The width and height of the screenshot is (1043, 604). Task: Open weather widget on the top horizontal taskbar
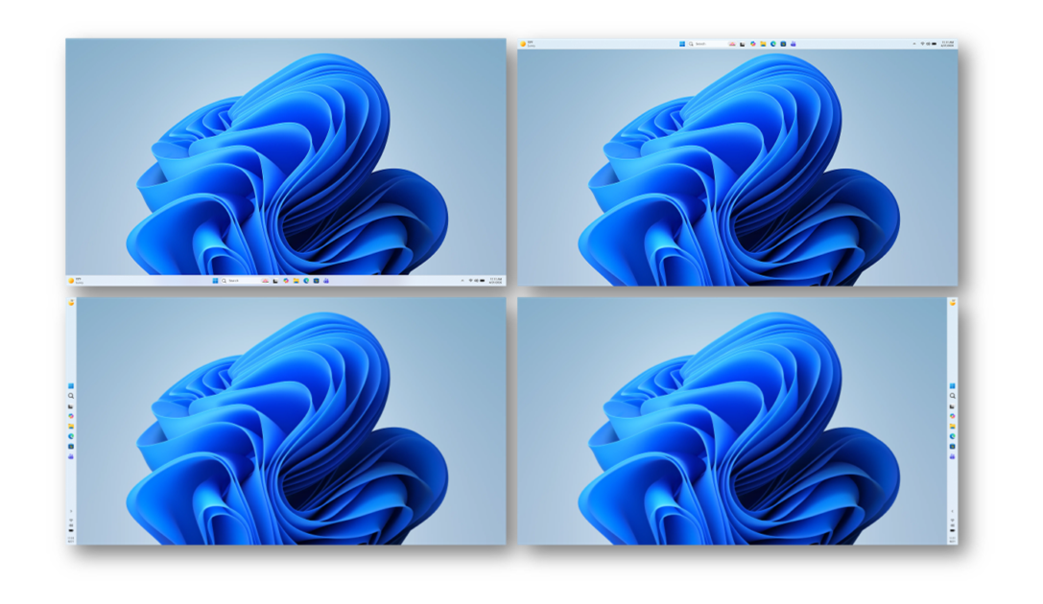[527, 44]
